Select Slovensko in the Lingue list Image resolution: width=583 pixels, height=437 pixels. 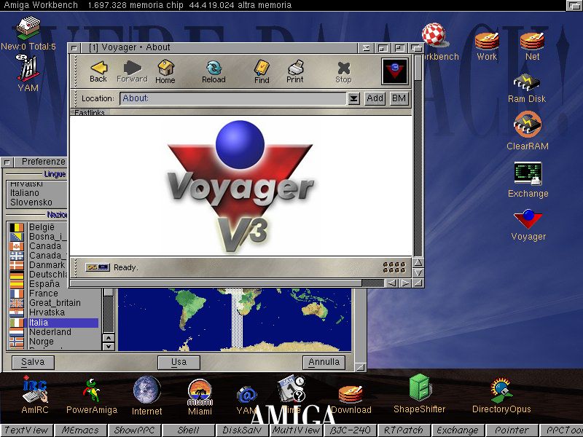[31, 202]
